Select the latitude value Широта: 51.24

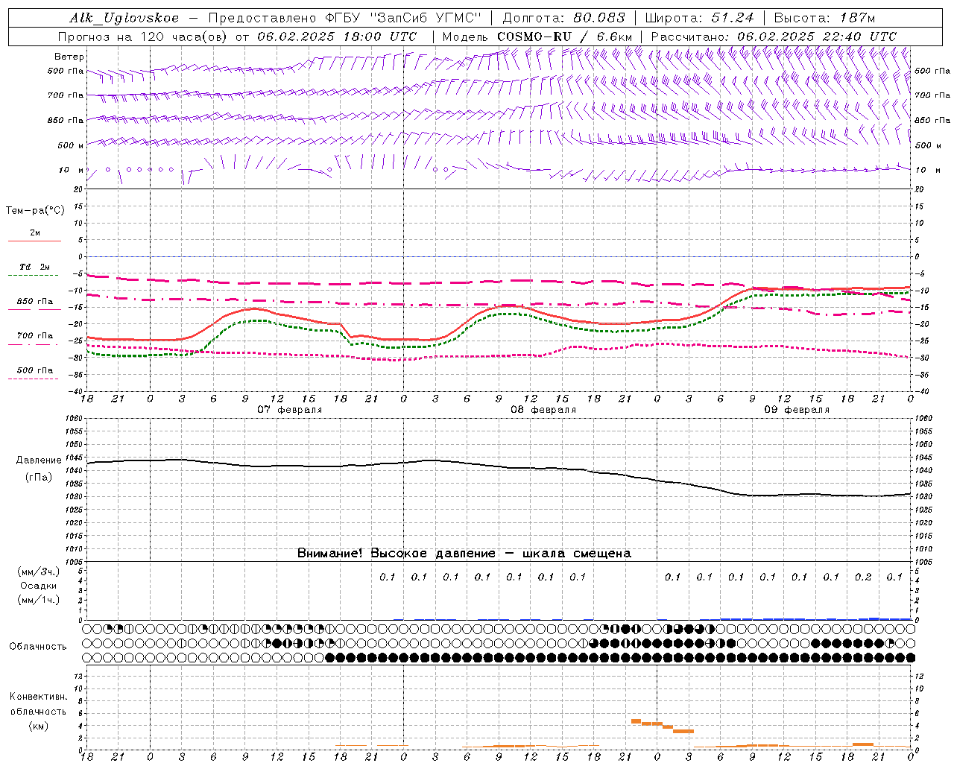coord(699,18)
